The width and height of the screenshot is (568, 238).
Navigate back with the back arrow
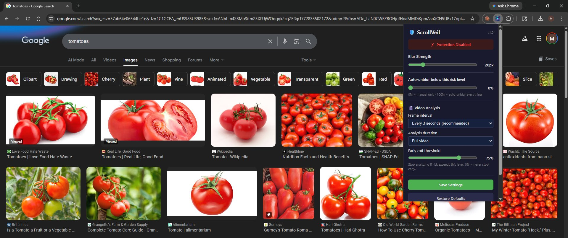click(7, 19)
